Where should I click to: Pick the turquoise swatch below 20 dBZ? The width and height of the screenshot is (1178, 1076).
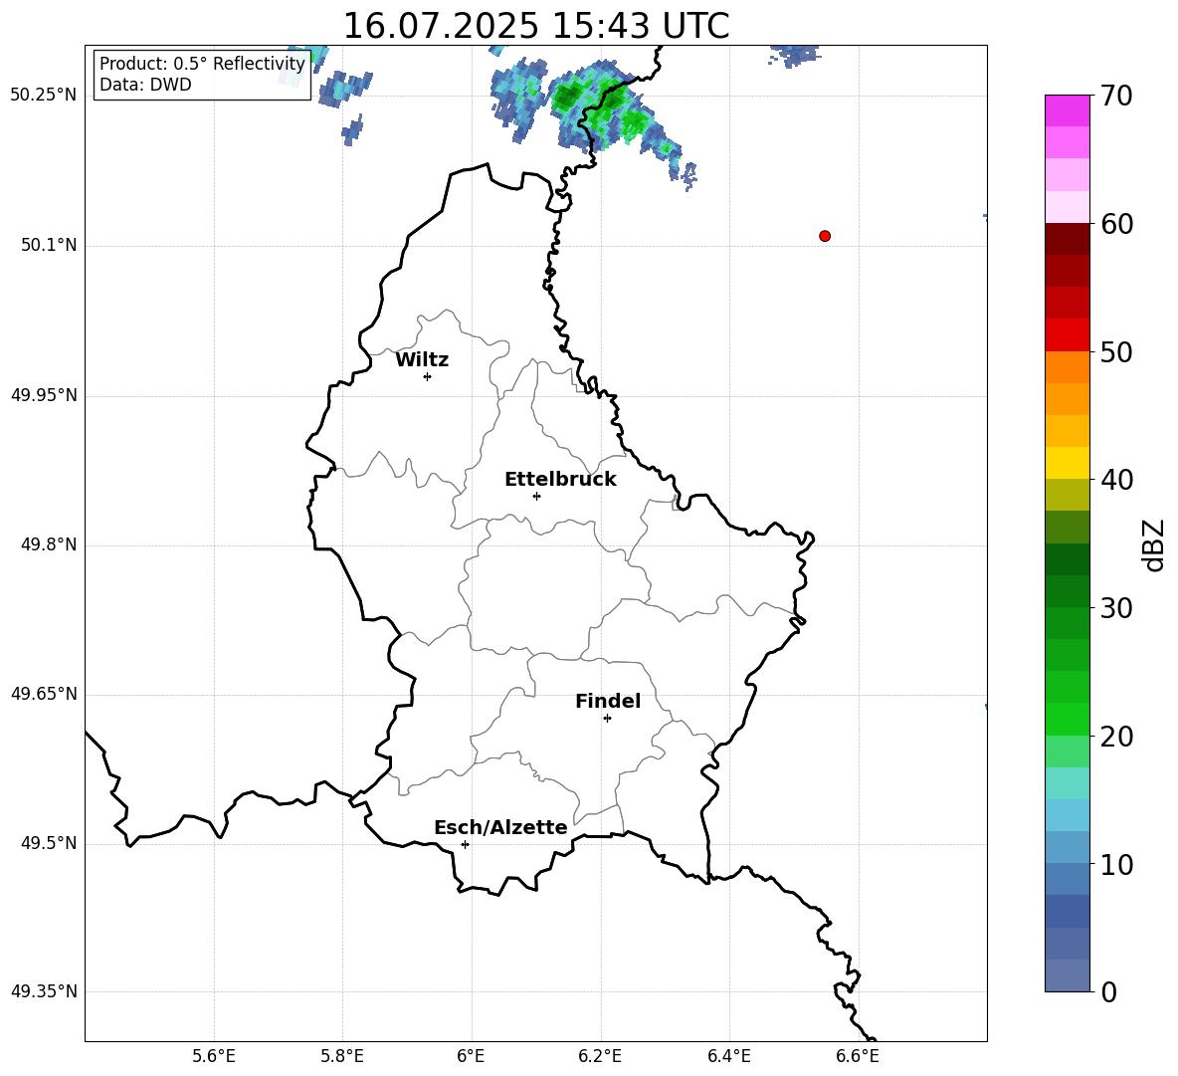[x=1068, y=783]
